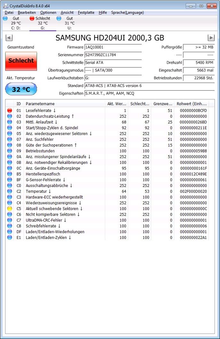This screenshot has width=220, height=339.
Task: Click the SAMSUNG HD204UI 2000,3 GB title
Action: [x=110, y=38]
